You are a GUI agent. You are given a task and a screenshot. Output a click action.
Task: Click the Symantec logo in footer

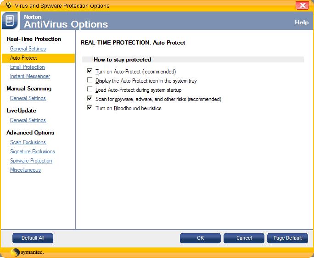27,252
